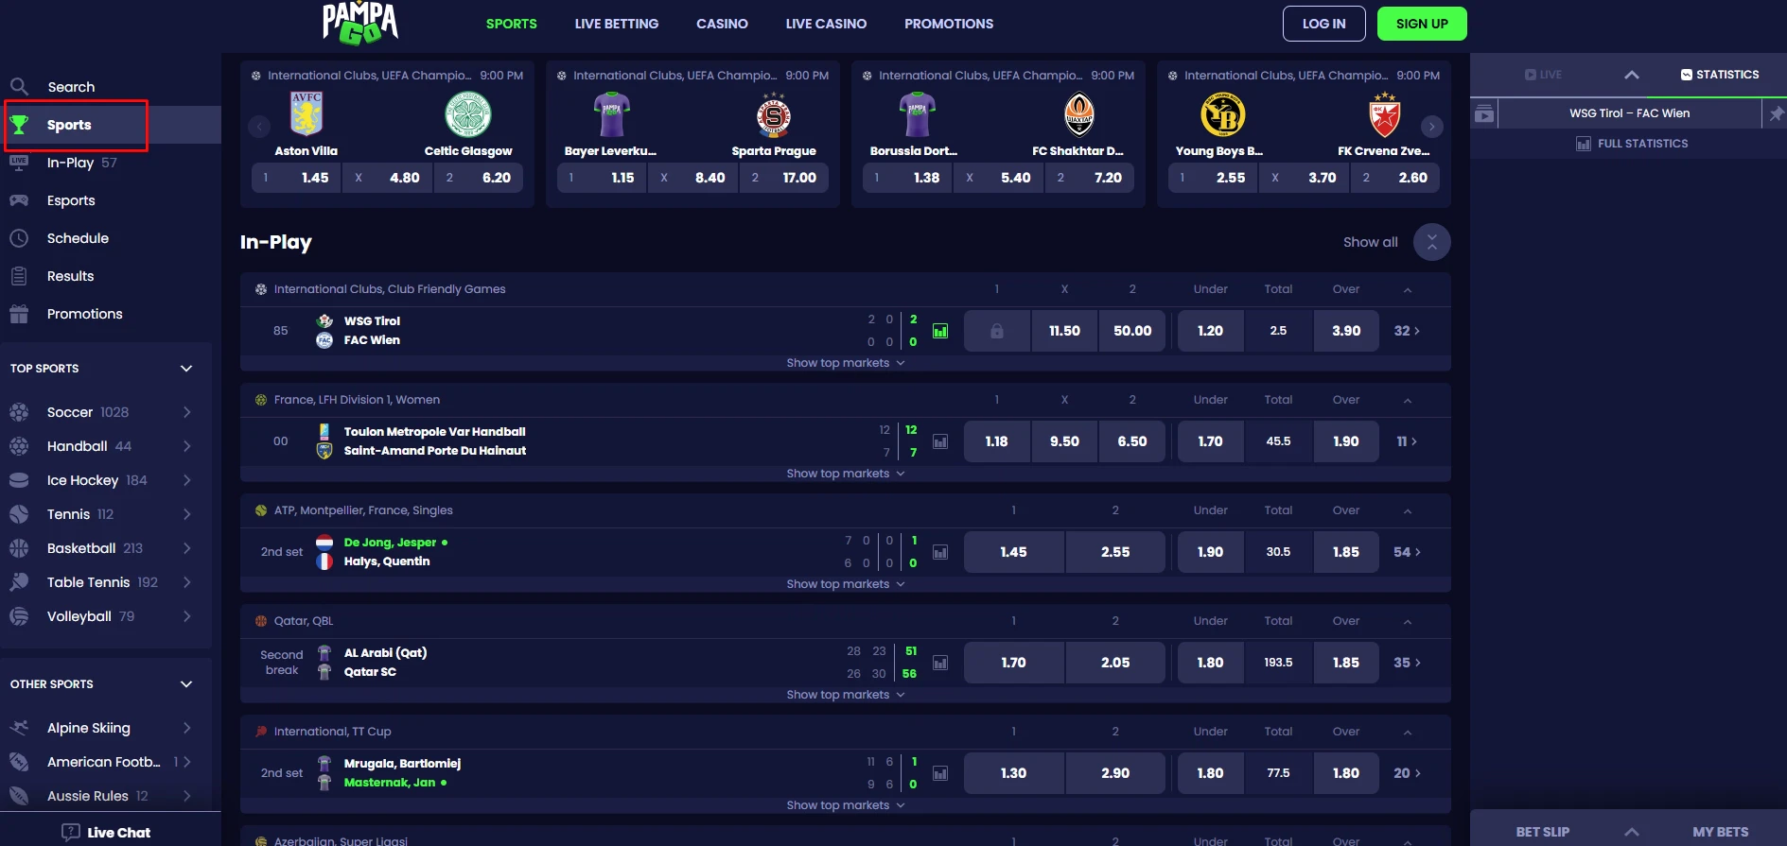Viewport: 1787px width, 846px height.
Task: Select FC Shakhtar win odds 7.20
Action: pos(1090,178)
